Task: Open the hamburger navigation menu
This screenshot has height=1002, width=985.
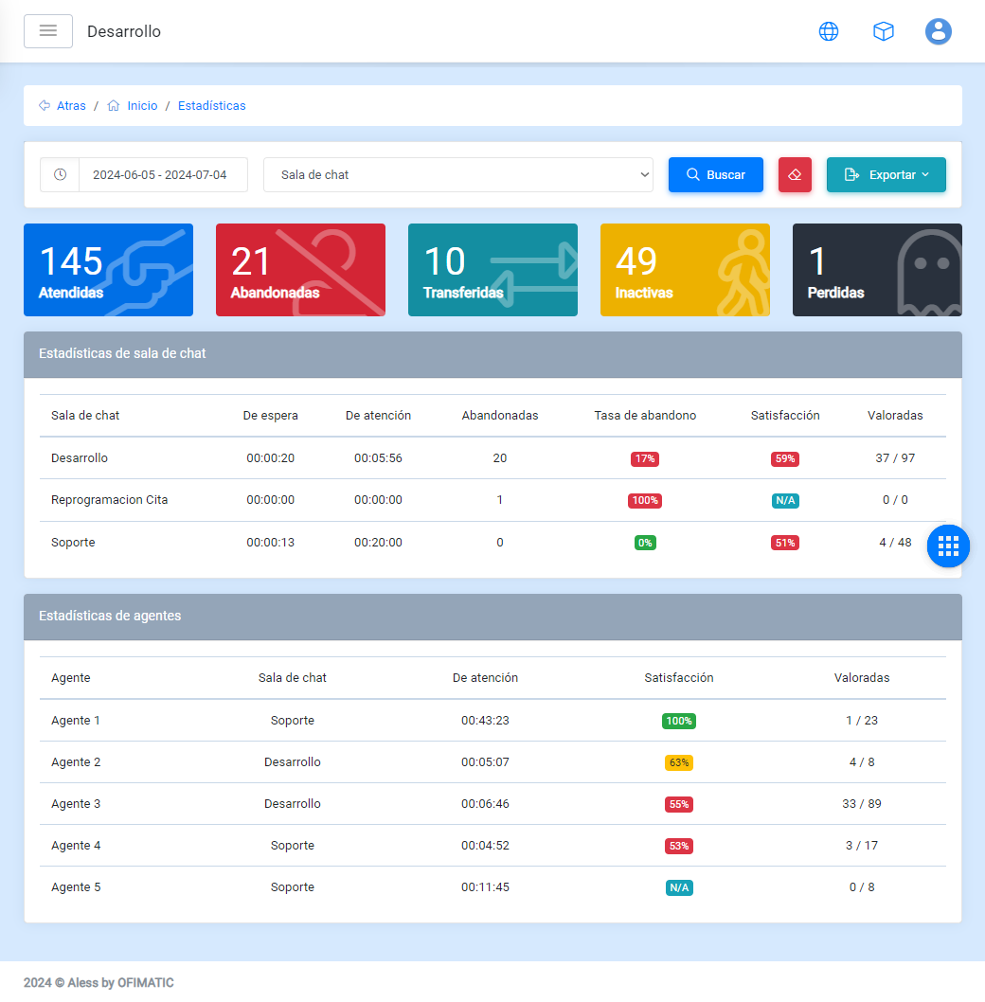Action: [x=48, y=31]
